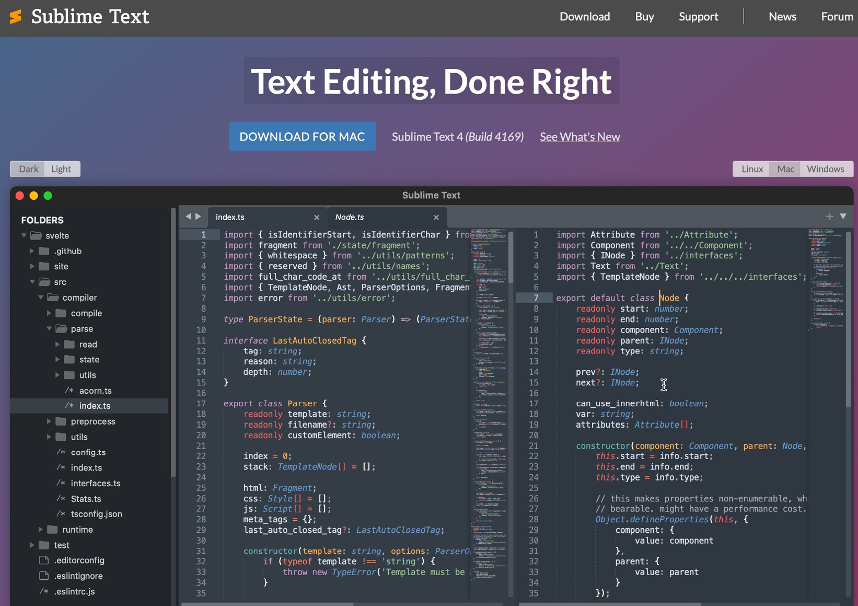The image size is (858, 606).
Task: Click the Sublime Text logo icon
Action: tap(16, 17)
